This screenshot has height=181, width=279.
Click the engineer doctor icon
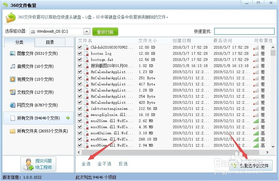(x=29, y=164)
